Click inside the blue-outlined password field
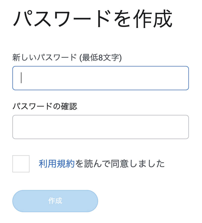202x223 pixels. click(100, 78)
